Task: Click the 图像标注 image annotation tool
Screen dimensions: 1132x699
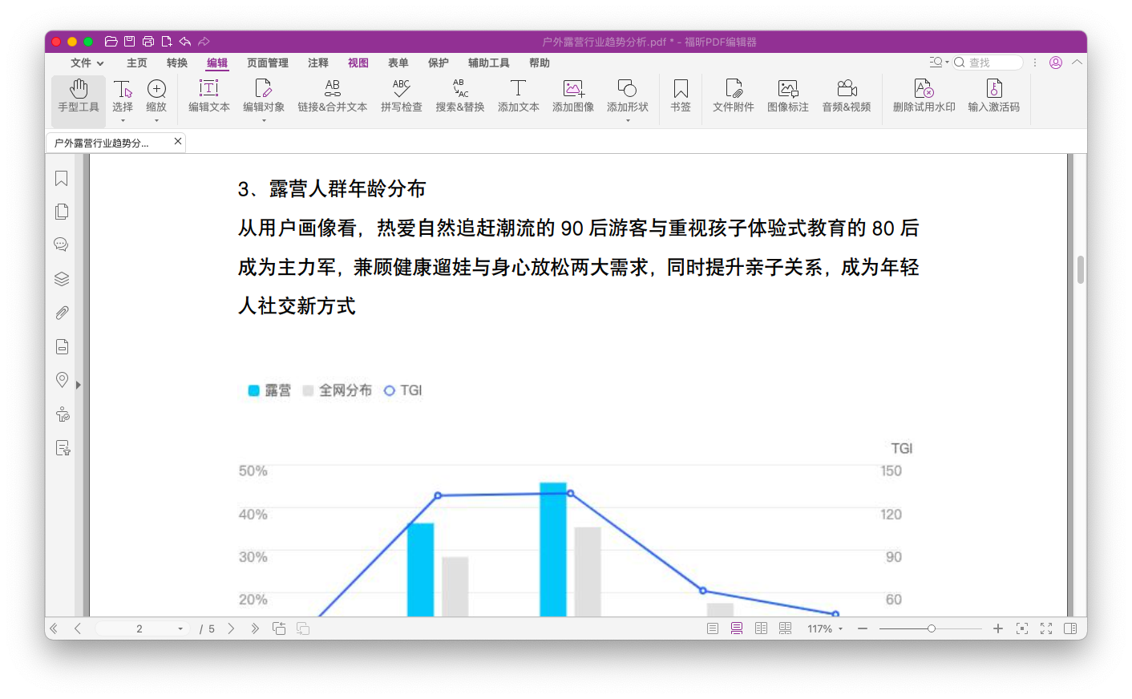Action: (x=787, y=96)
